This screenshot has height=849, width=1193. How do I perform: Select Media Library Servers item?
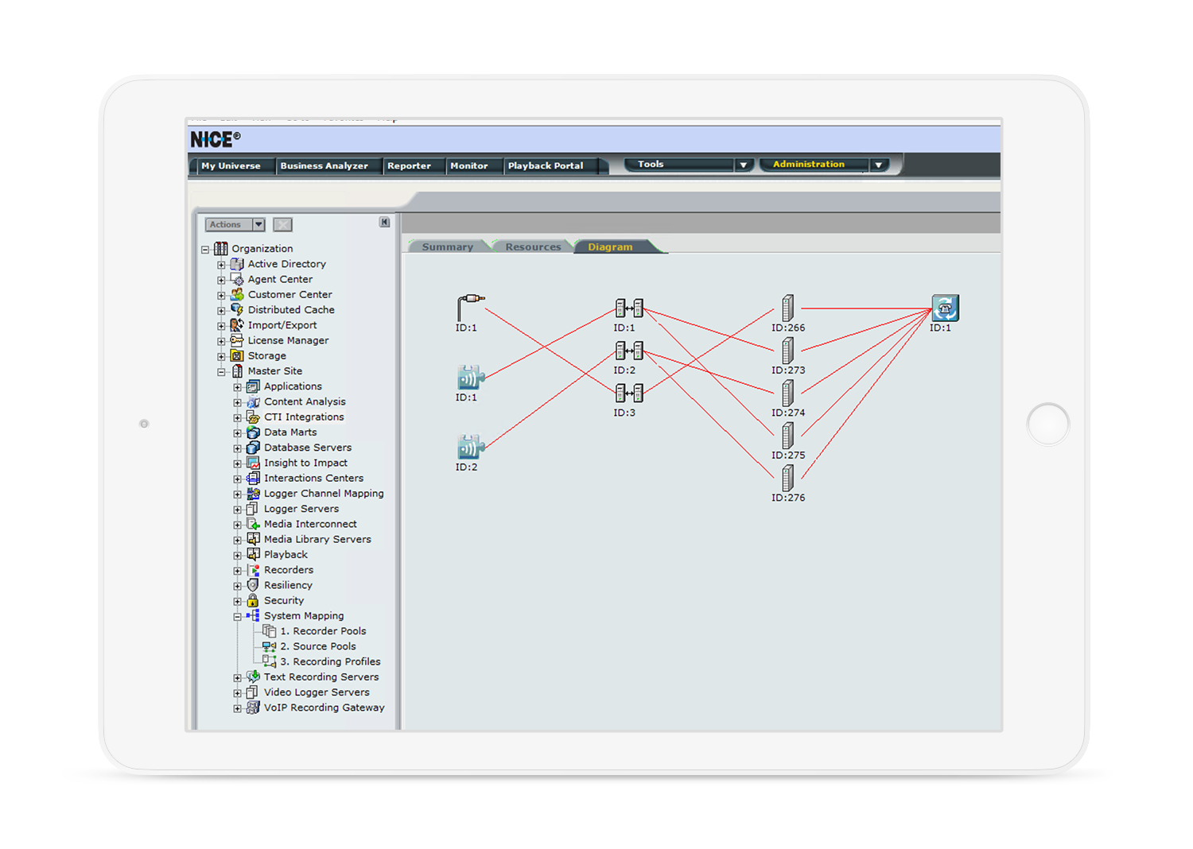tap(317, 539)
